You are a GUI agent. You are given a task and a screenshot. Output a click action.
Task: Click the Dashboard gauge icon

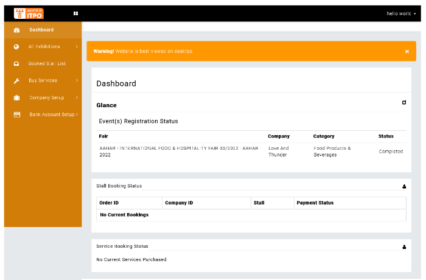tap(16, 30)
